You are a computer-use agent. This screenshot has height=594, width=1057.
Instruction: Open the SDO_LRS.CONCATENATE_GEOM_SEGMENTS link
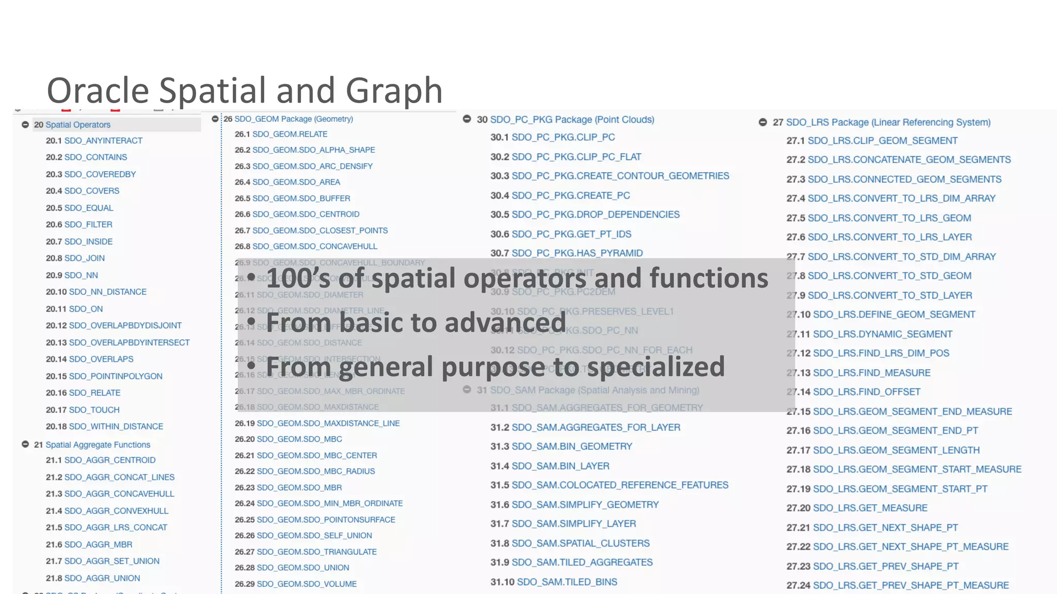point(909,160)
